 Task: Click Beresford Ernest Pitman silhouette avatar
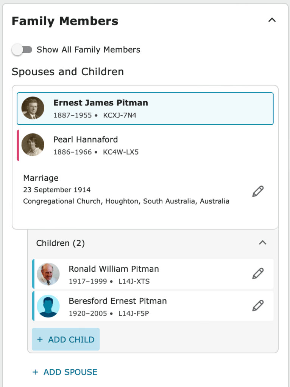(x=48, y=306)
